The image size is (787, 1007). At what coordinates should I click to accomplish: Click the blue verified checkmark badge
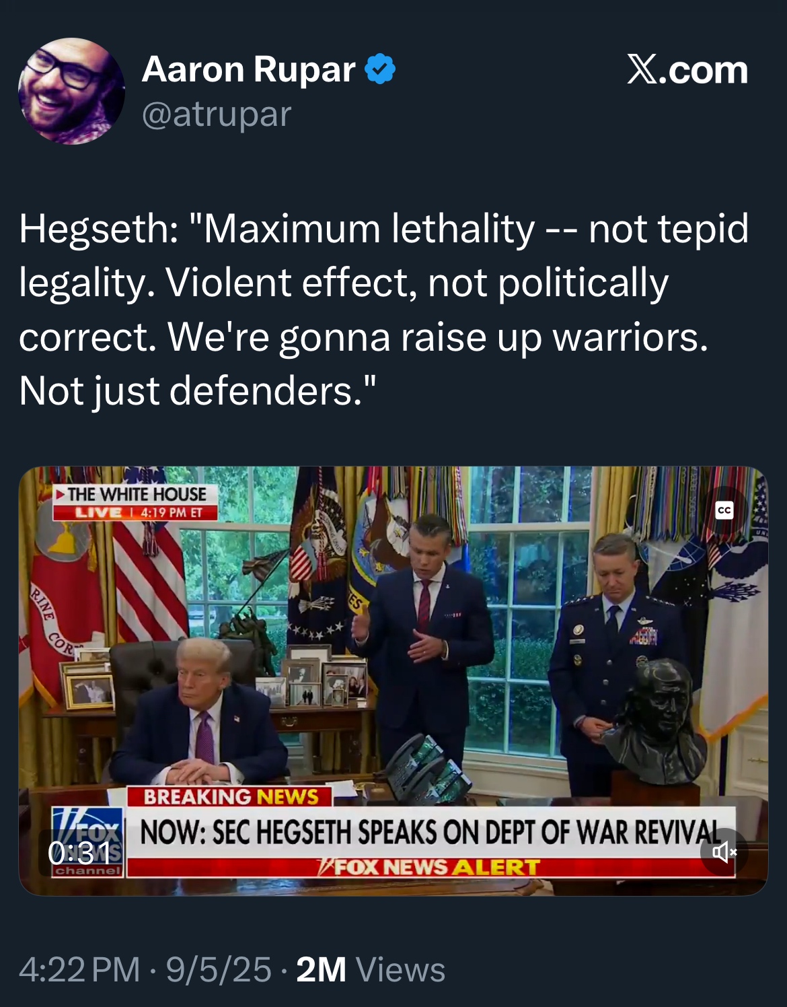pyautogui.click(x=380, y=69)
